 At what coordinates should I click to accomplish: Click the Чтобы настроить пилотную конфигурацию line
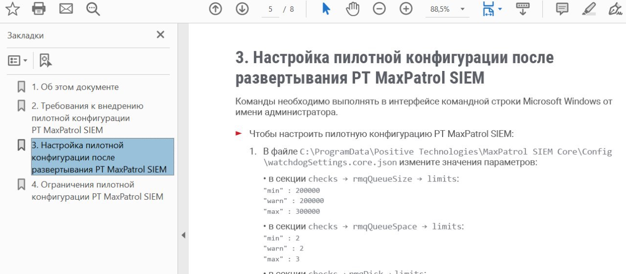pos(381,134)
